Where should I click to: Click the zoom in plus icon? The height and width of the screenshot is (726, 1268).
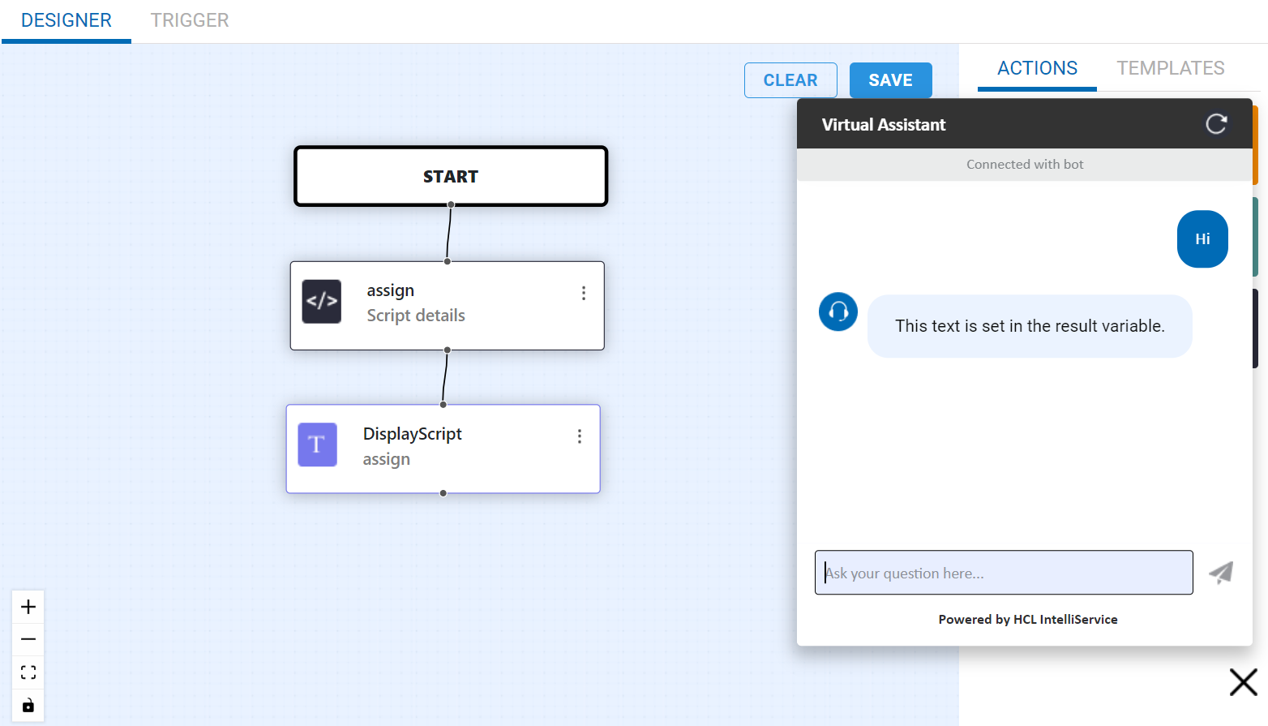[28, 607]
